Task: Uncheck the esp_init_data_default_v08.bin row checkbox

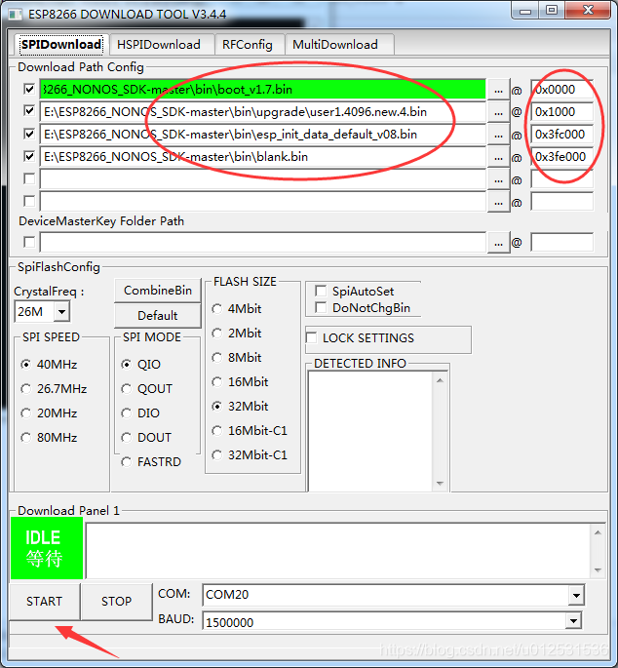Action: pyautogui.click(x=29, y=135)
